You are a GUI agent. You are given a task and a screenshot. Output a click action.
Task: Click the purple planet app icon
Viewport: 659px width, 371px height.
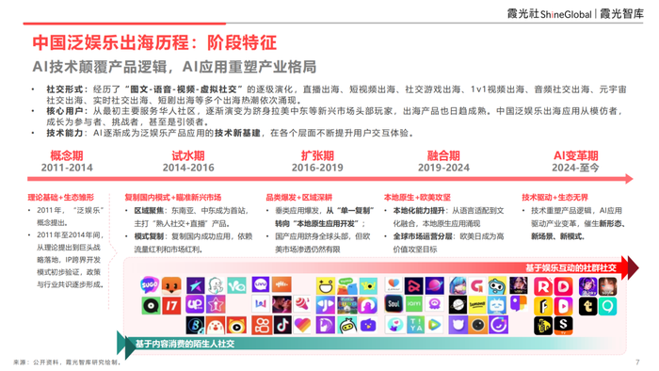(435, 285)
